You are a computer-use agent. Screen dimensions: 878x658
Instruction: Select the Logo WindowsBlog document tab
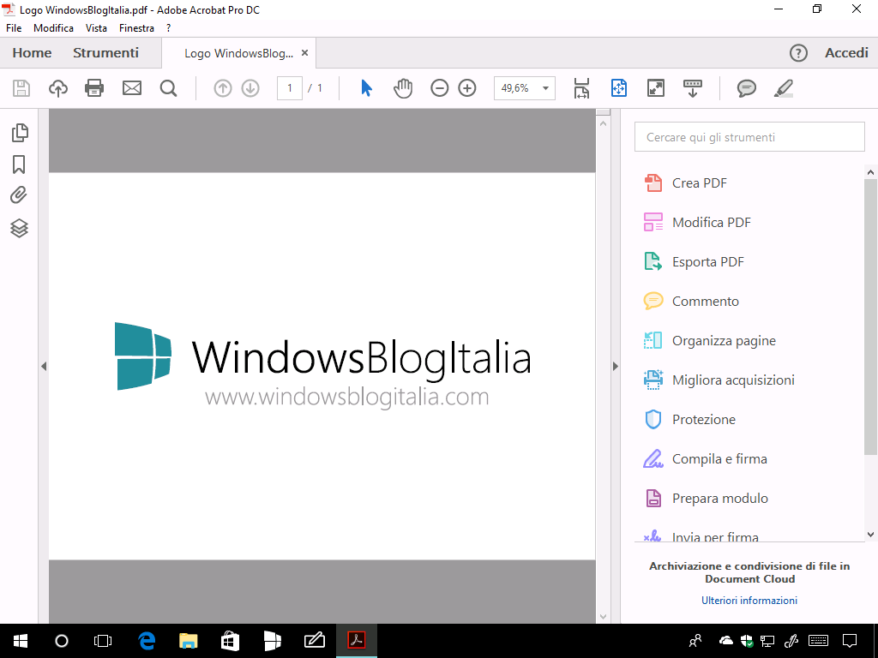pos(238,53)
